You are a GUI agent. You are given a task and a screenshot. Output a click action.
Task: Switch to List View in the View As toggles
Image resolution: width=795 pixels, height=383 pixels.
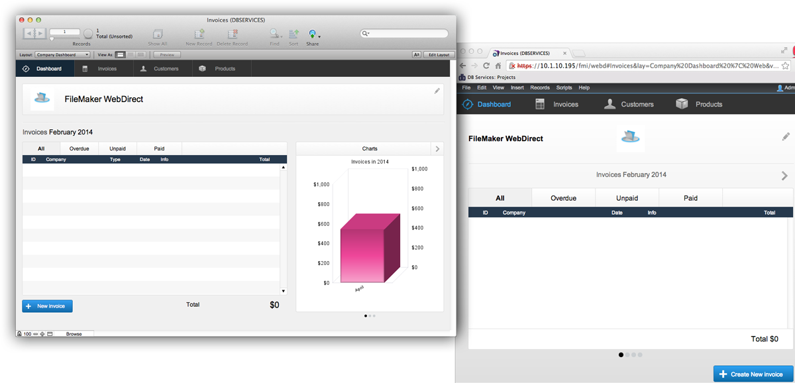[x=130, y=54]
